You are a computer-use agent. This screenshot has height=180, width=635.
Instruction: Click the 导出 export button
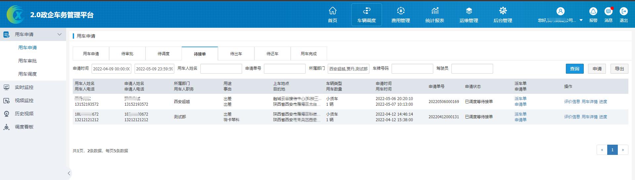619,69
